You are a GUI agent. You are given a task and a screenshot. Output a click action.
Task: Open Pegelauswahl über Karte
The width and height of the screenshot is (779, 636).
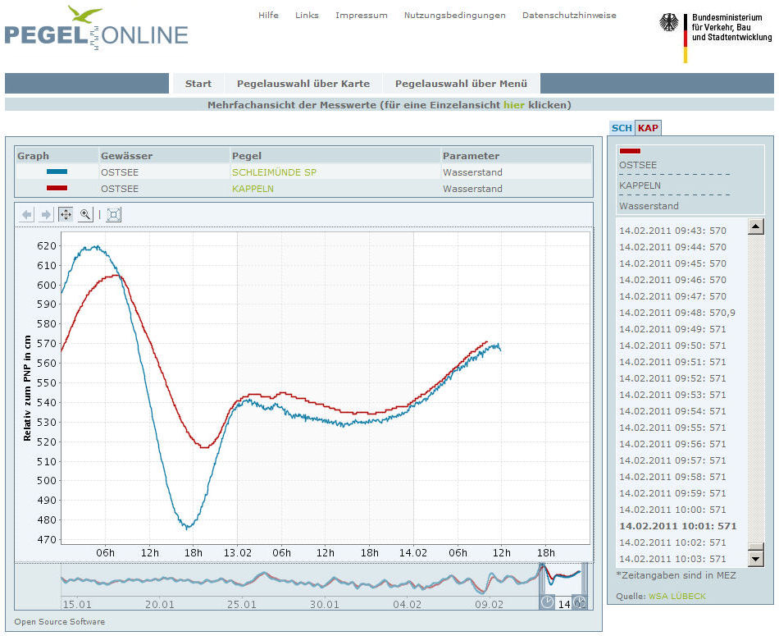(303, 84)
